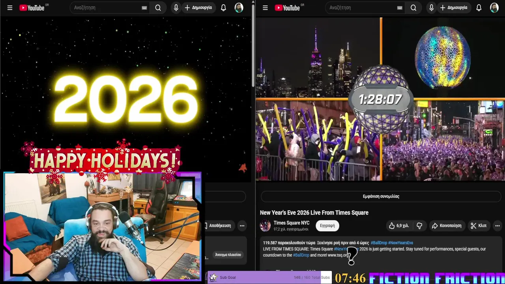This screenshot has width=505, height=284.
Task: Click the video title New Year's Eve 2026
Action: [314, 213]
